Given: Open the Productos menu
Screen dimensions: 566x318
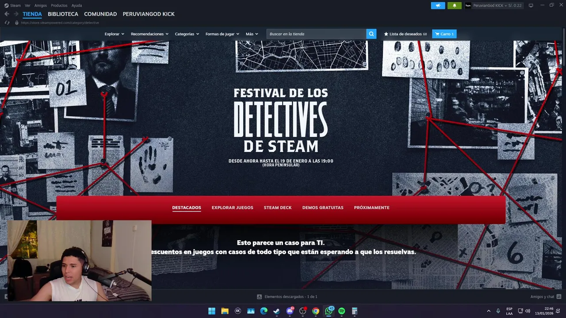Looking at the screenshot, I should 59,5.
